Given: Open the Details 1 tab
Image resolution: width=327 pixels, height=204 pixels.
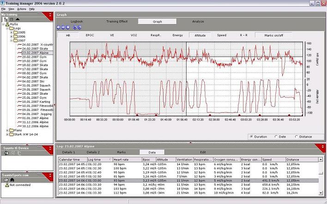Looking at the screenshot, I should [69, 152].
